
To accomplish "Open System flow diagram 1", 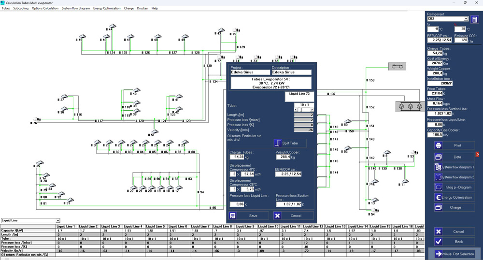I will pos(455,167).
